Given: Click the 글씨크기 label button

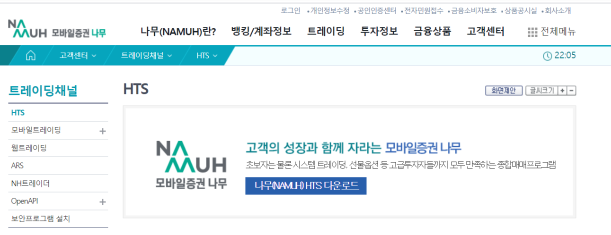Looking at the screenshot, I should tap(541, 91).
